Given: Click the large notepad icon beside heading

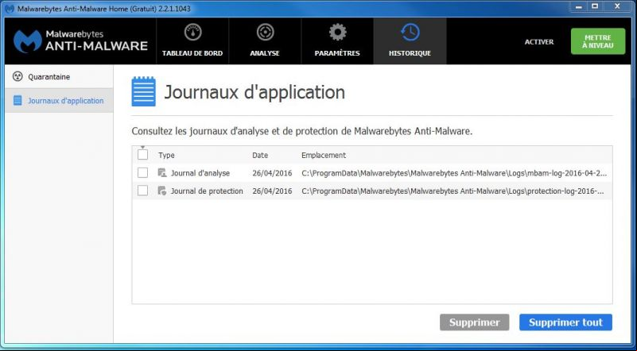Looking at the screenshot, I should 143,91.
